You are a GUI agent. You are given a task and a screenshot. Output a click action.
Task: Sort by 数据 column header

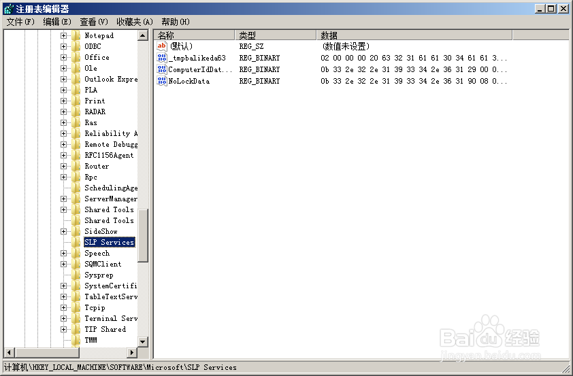pyautogui.click(x=414, y=35)
